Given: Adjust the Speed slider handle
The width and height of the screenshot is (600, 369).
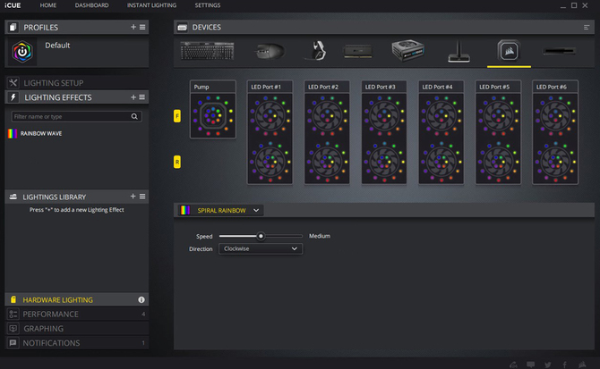Looking at the screenshot, I should (261, 236).
